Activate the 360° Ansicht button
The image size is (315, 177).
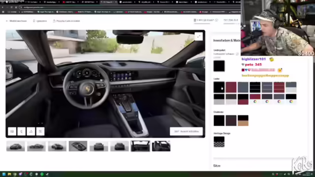[186, 131]
